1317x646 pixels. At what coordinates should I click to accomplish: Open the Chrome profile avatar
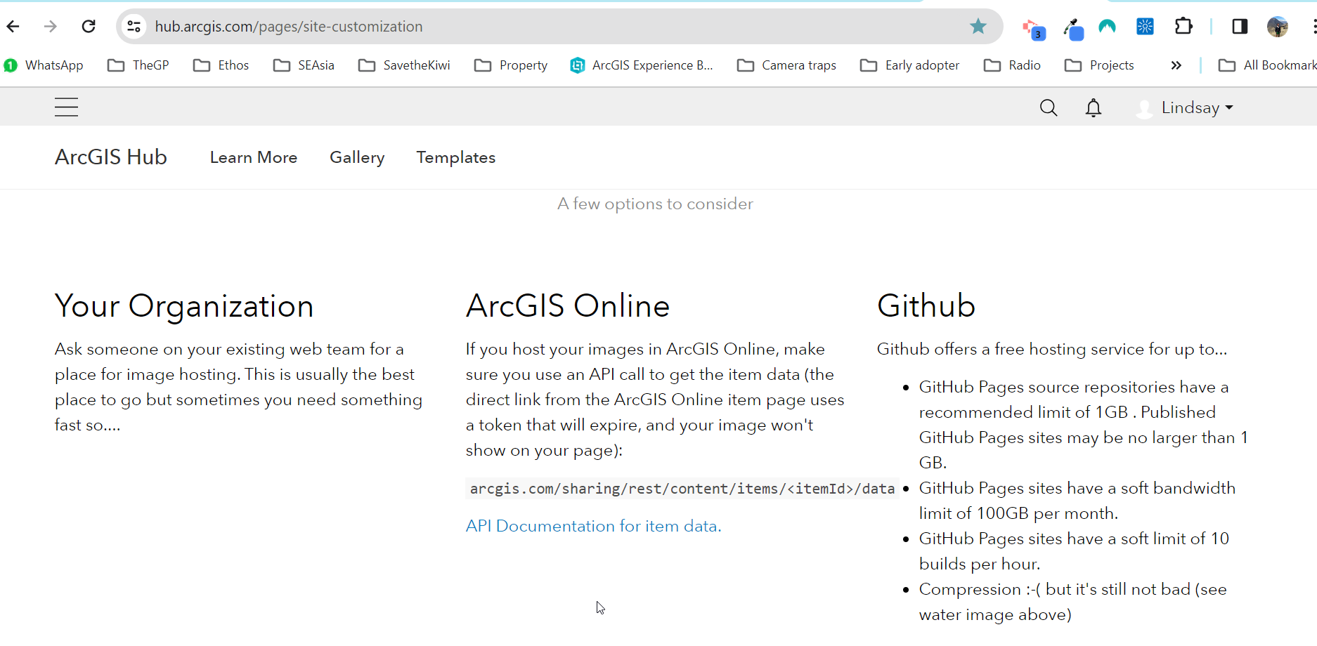click(1278, 27)
